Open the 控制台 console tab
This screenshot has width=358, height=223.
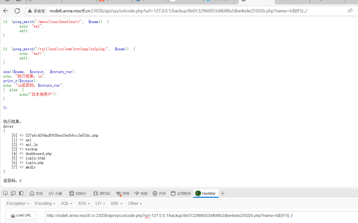(78, 193)
